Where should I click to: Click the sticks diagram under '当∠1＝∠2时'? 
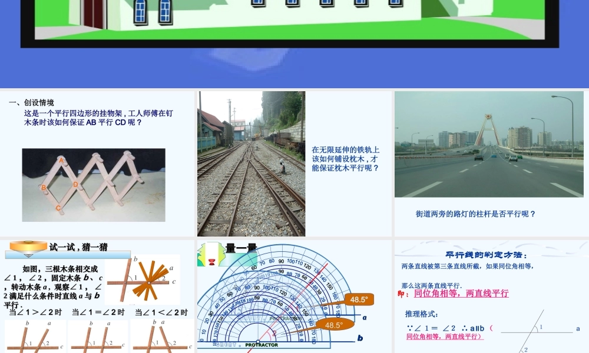coord(98,336)
